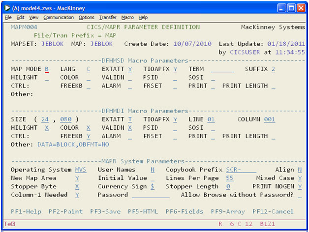Click the SUFFIX field containing 2
The height and width of the screenshot is (232, 309).
point(274,69)
